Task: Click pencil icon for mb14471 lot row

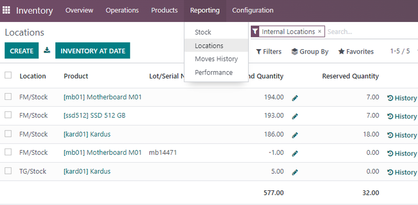Action: point(294,153)
